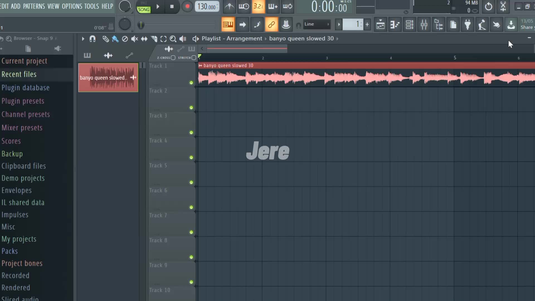
Task: Open the Channel rack
Action: tap(409, 25)
